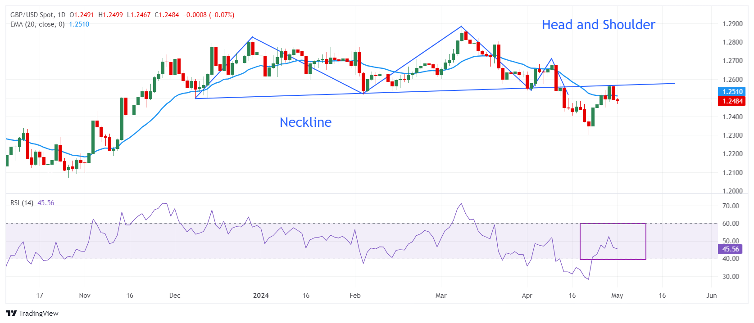
Task: Open the GBP/USD Spot, 1D symbol title
Action: point(38,15)
